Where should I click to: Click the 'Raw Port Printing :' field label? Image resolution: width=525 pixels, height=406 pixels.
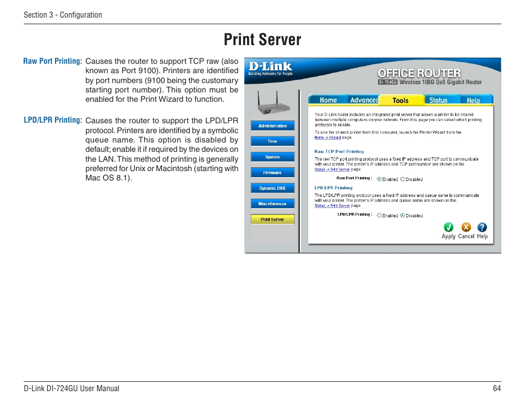pos(354,178)
